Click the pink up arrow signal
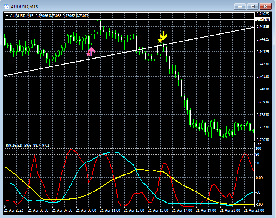The width and height of the screenshot is (276, 218). (91, 51)
